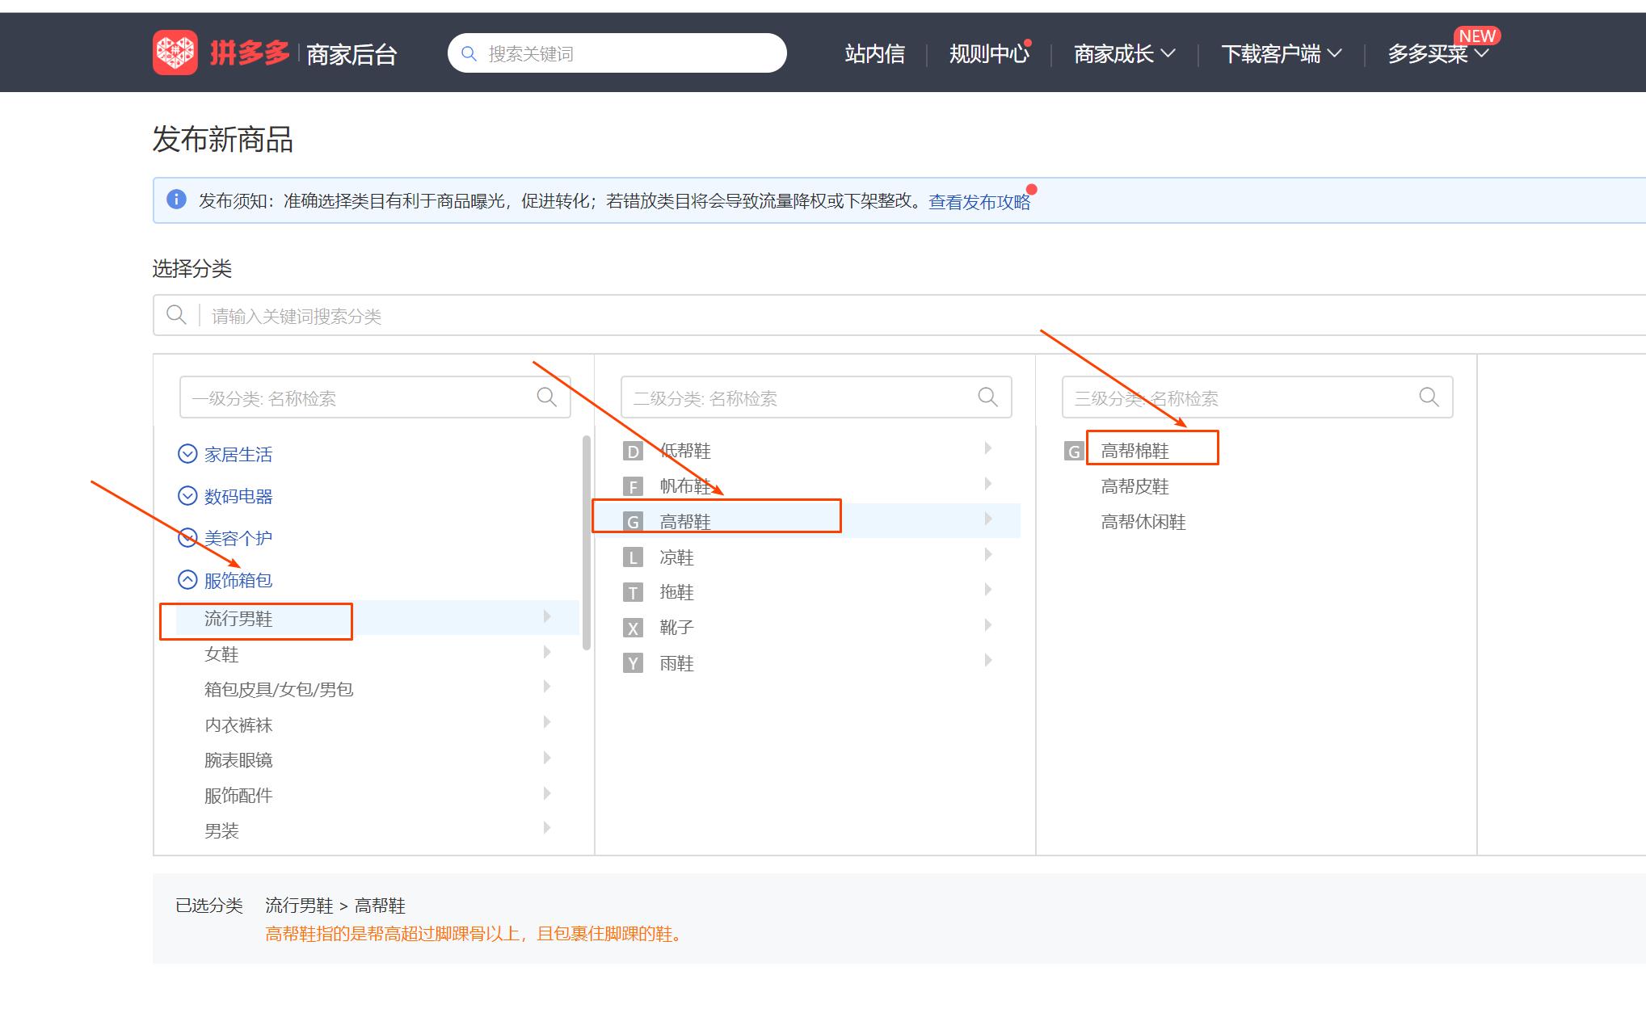
Task: Click the magnifier icon in category keyword search
Action: [176, 315]
